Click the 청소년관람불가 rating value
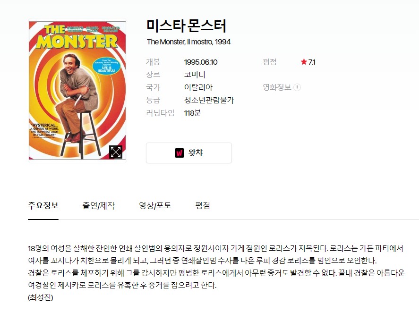This screenshot has width=419, height=321. pos(209,100)
